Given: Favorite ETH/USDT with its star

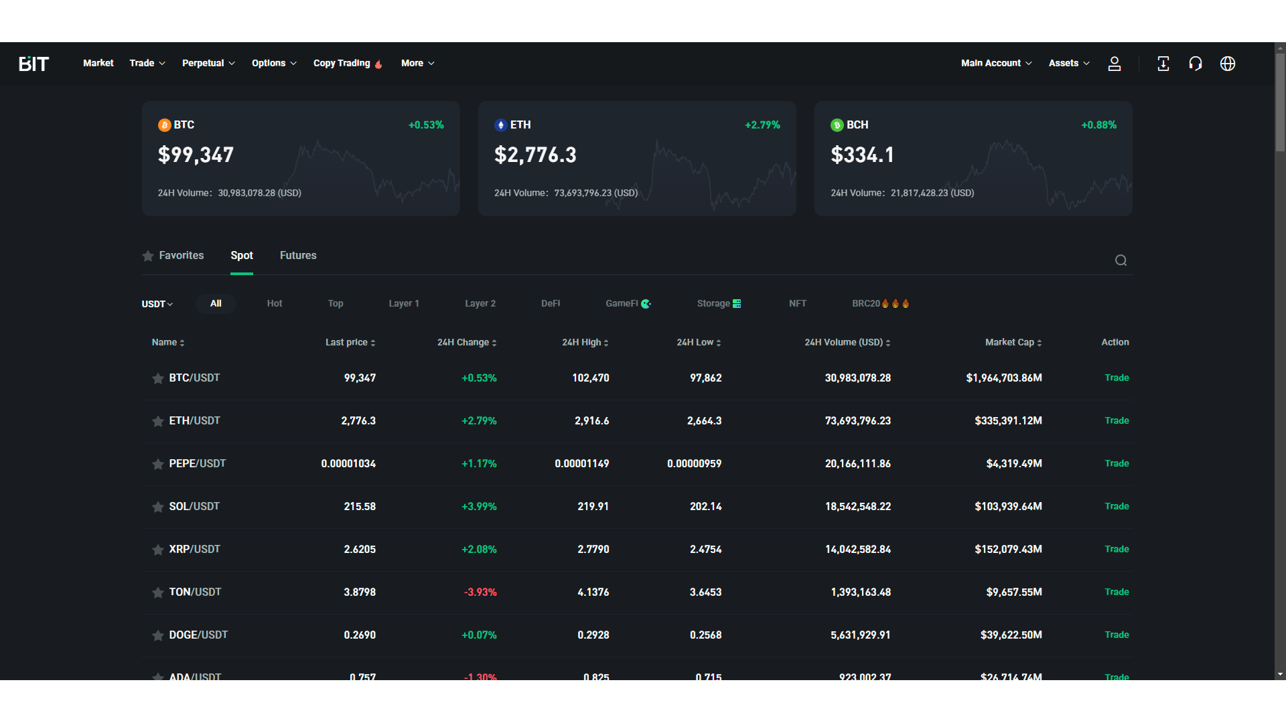Looking at the screenshot, I should coord(158,422).
